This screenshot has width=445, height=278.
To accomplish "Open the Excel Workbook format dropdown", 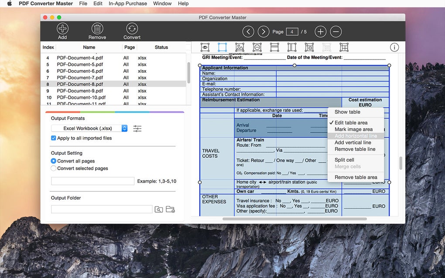I will tap(89, 129).
